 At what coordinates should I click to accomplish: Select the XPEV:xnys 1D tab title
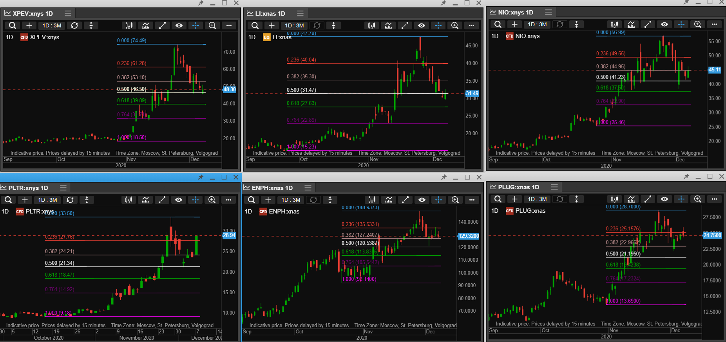33,13
